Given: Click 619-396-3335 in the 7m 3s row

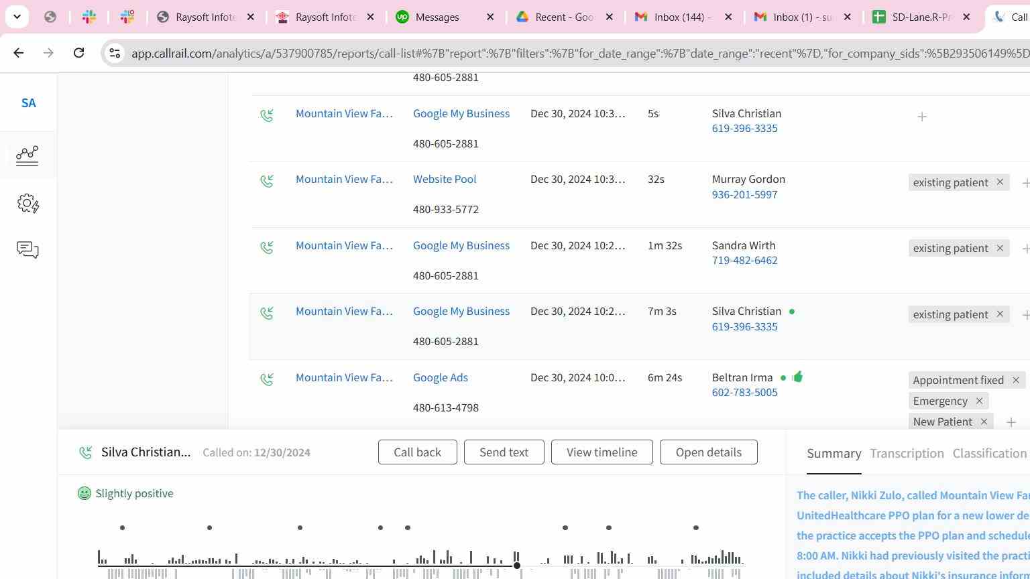Looking at the screenshot, I should [x=744, y=326].
